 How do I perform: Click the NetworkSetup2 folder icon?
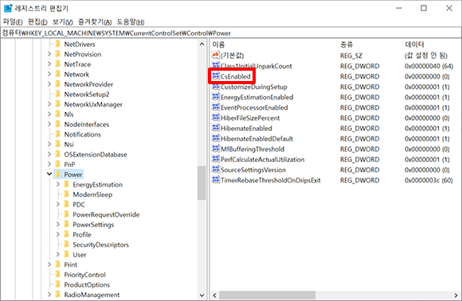(58, 94)
